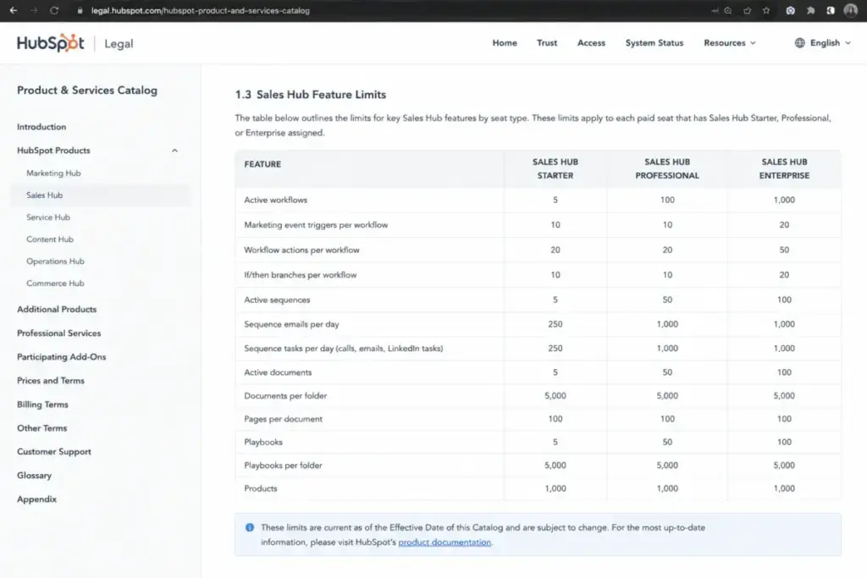Open the English language dropdown
Viewport: 867px width, 578px height.
tap(830, 42)
